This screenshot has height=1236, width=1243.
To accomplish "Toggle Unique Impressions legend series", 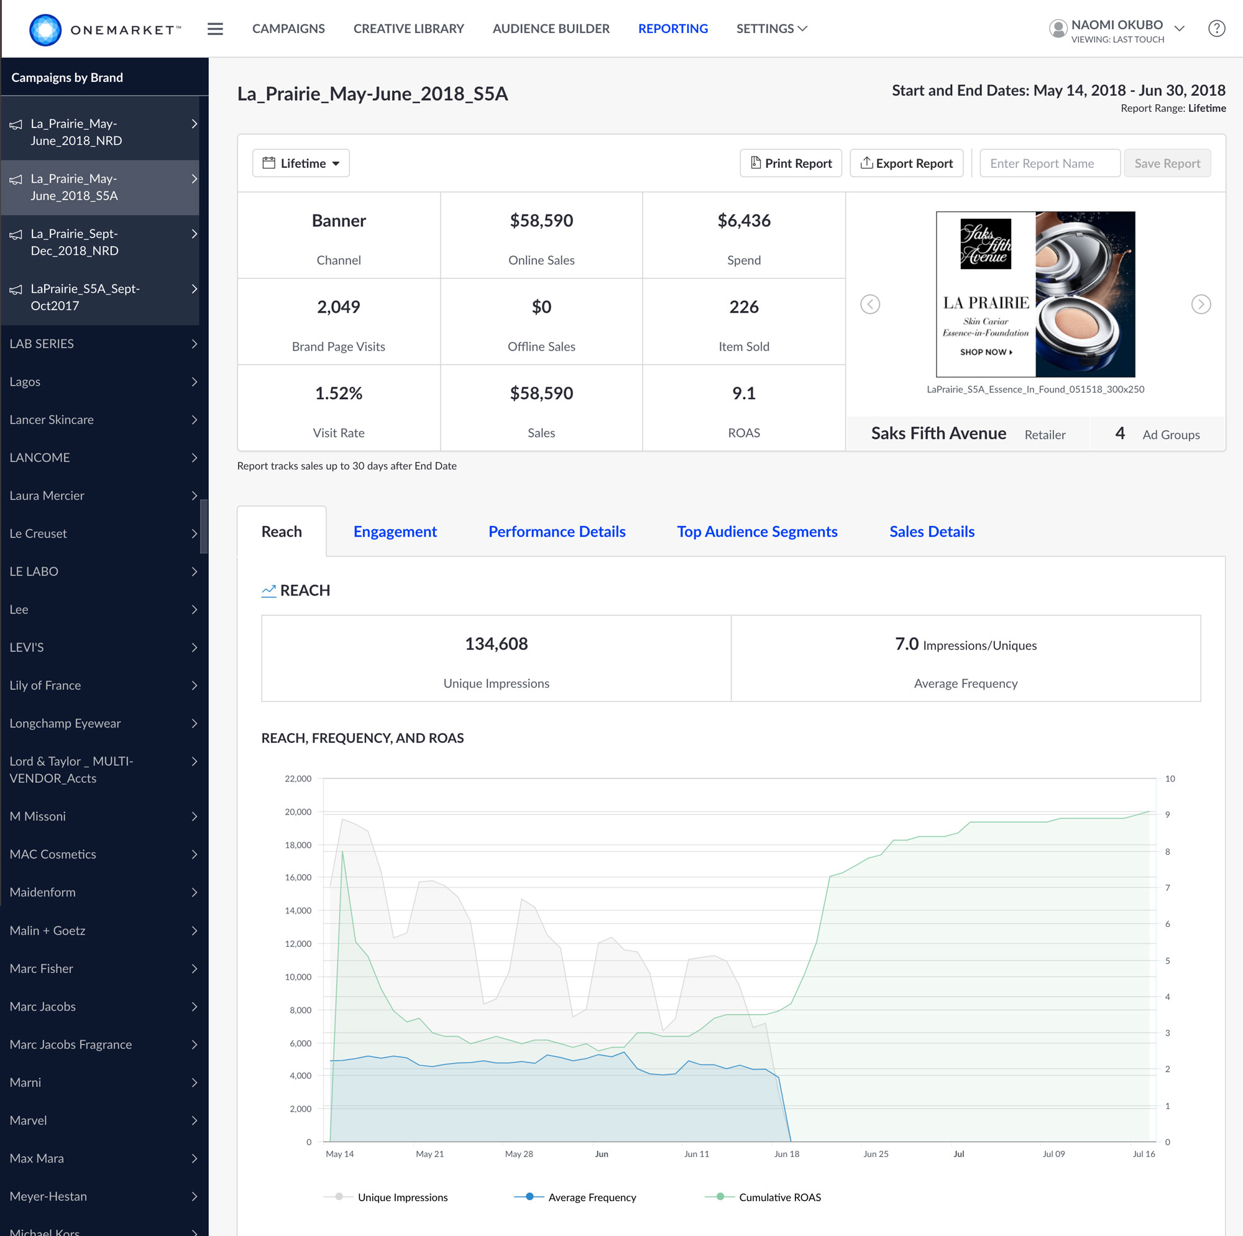I will (x=385, y=1197).
